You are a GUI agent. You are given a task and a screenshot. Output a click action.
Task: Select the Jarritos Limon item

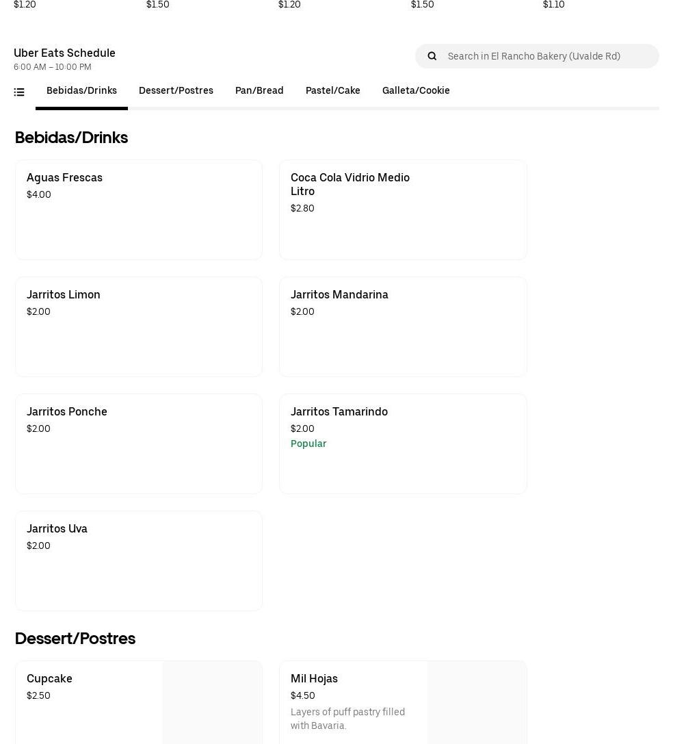pos(138,327)
